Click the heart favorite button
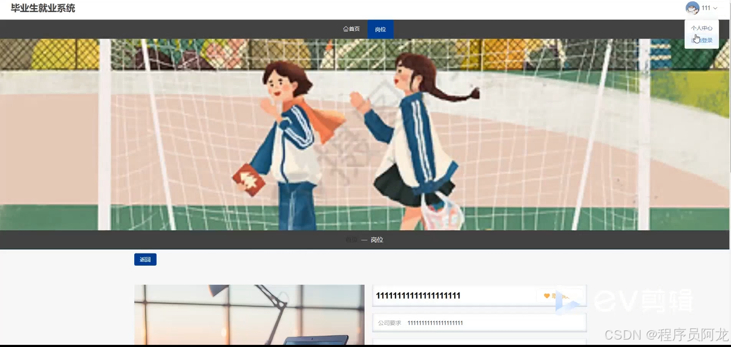731x347 pixels. (559, 296)
